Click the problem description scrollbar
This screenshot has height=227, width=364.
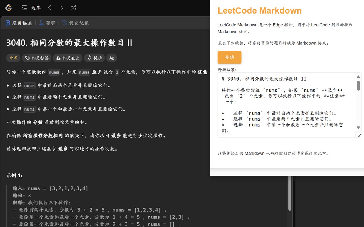290,193
